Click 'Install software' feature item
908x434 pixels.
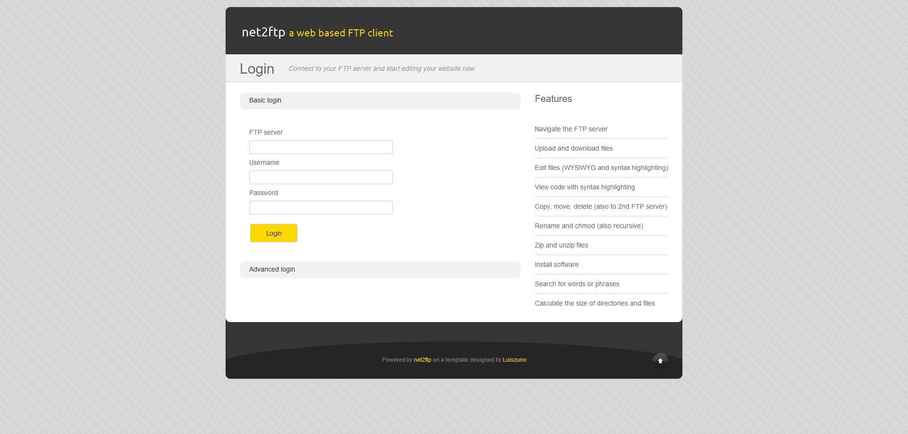[x=557, y=264]
